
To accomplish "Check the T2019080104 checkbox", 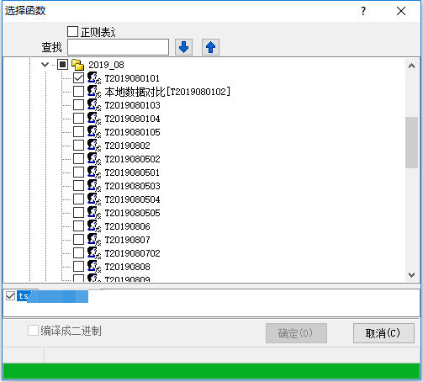I will 78,119.
